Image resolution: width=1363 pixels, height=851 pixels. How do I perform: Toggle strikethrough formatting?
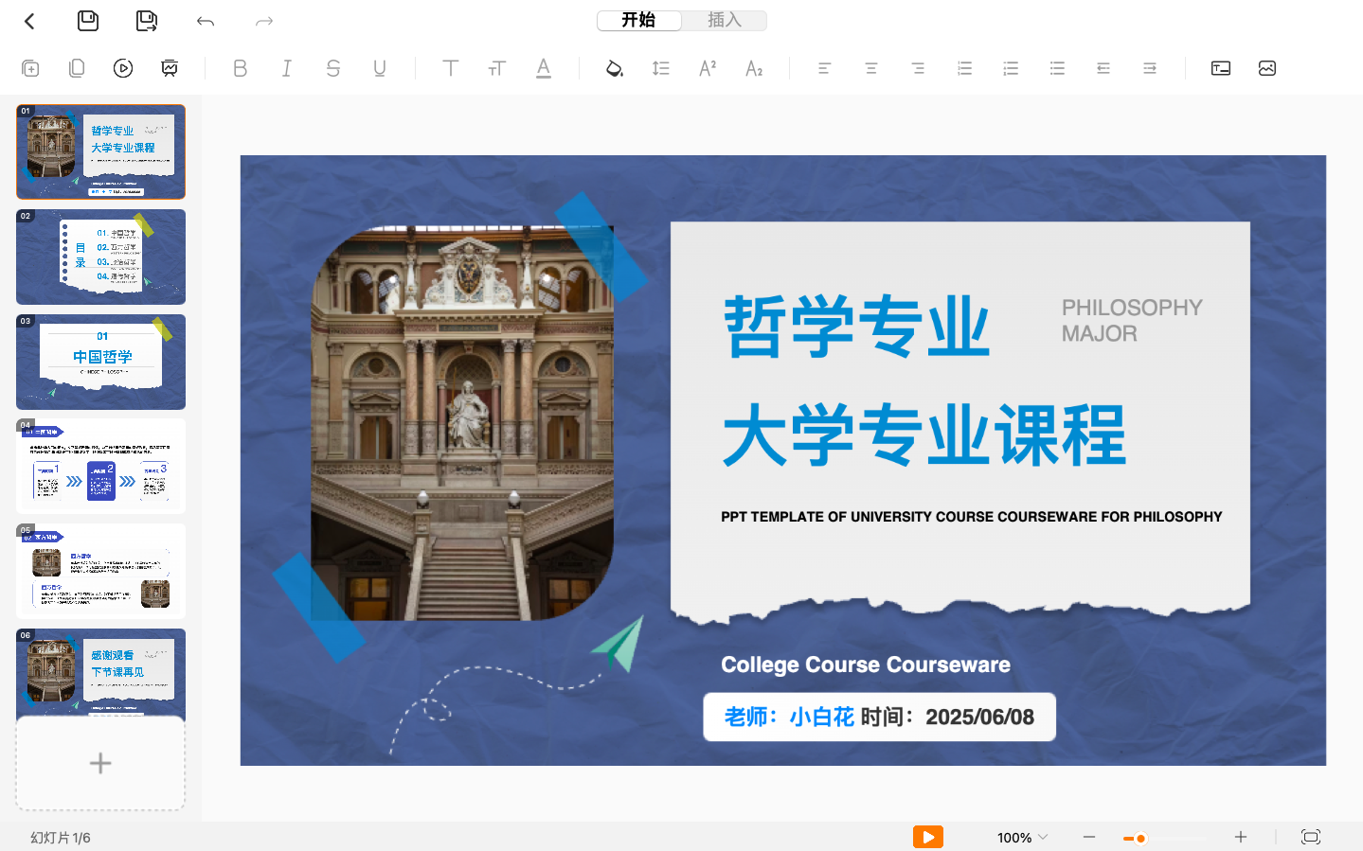point(332,67)
